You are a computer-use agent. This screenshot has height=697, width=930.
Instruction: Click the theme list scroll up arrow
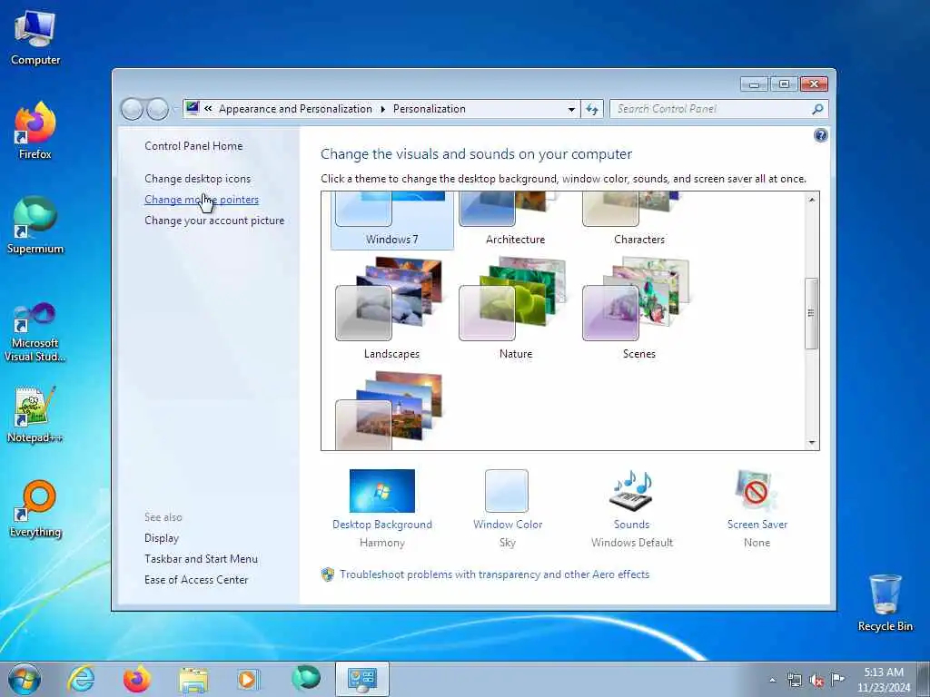tap(811, 200)
